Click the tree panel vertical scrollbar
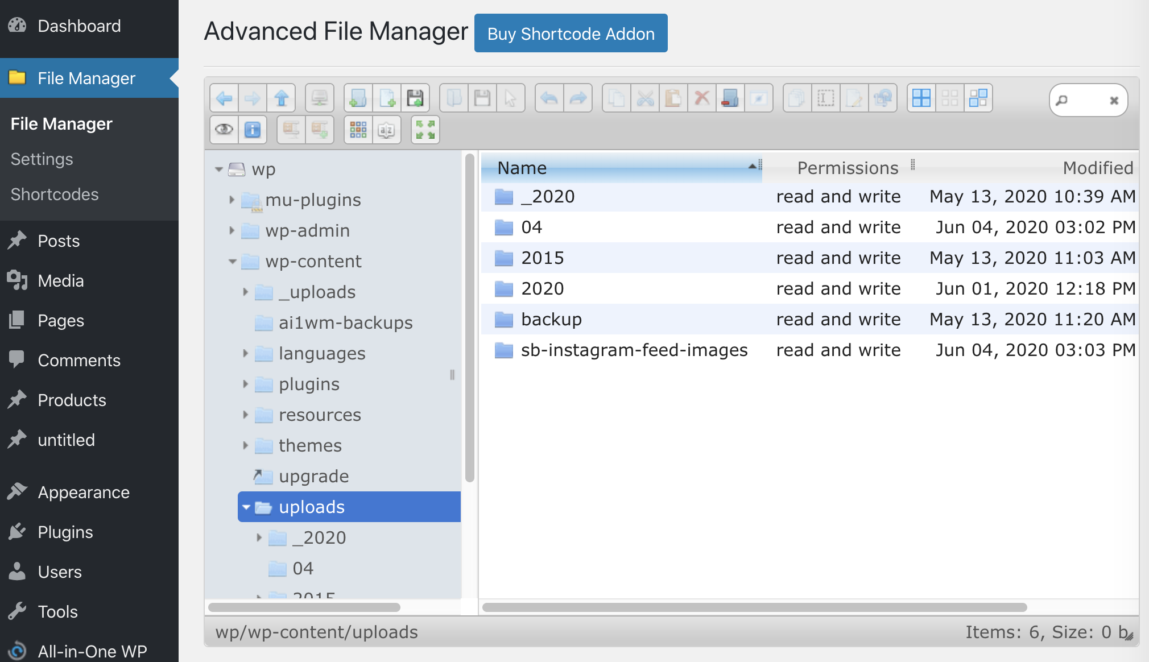This screenshot has width=1149, height=662. coord(470,318)
